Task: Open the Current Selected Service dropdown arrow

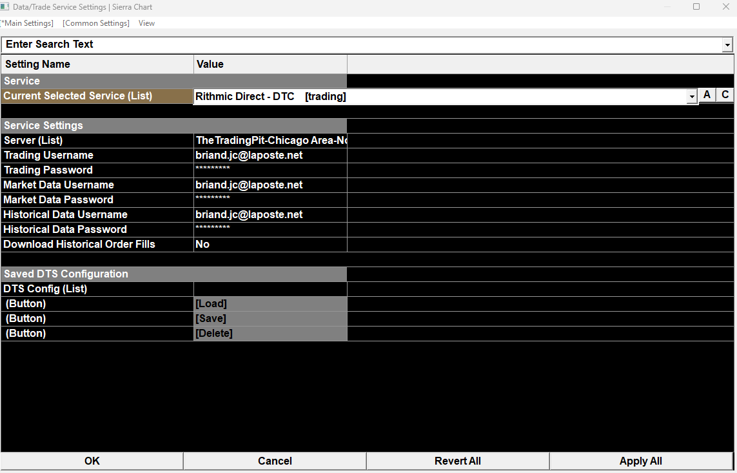Action: point(692,97)
